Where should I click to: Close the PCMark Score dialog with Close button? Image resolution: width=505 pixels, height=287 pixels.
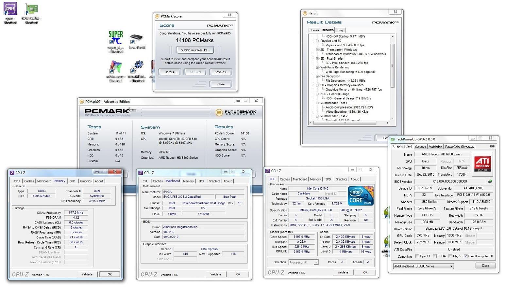(221, 84)
